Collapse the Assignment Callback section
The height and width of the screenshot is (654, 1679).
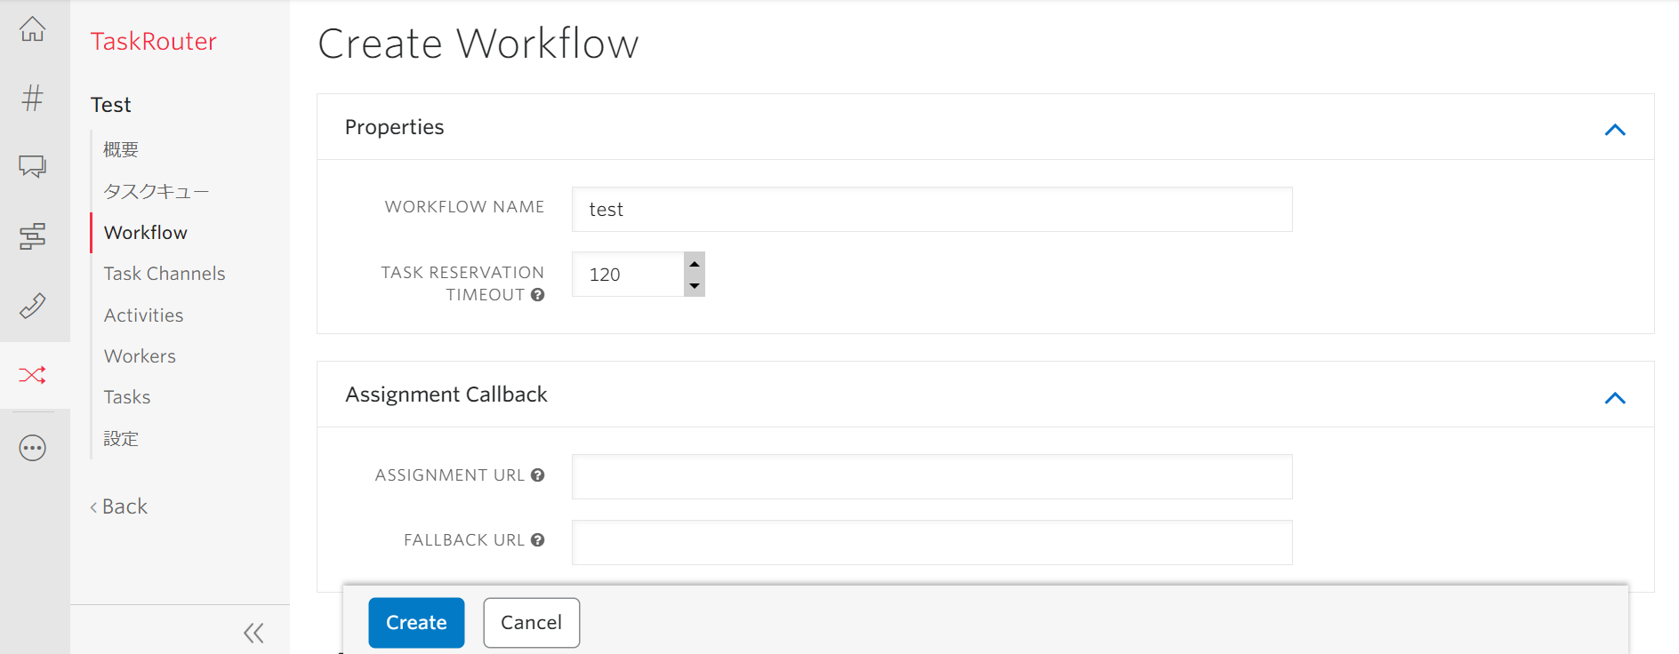1615,398
